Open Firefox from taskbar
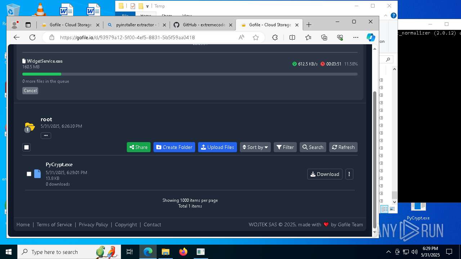 point(183,252)
